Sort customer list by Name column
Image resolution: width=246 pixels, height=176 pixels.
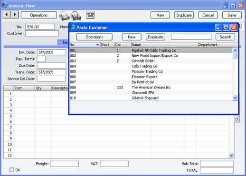(165, 45)
